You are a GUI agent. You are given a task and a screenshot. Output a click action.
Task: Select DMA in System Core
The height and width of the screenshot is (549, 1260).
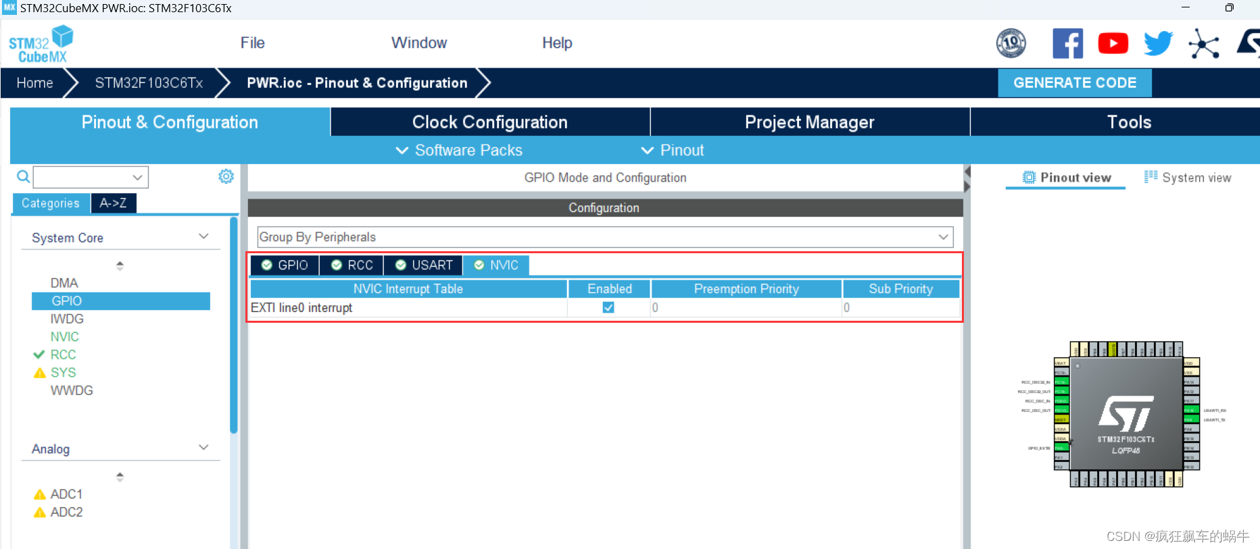64,283
